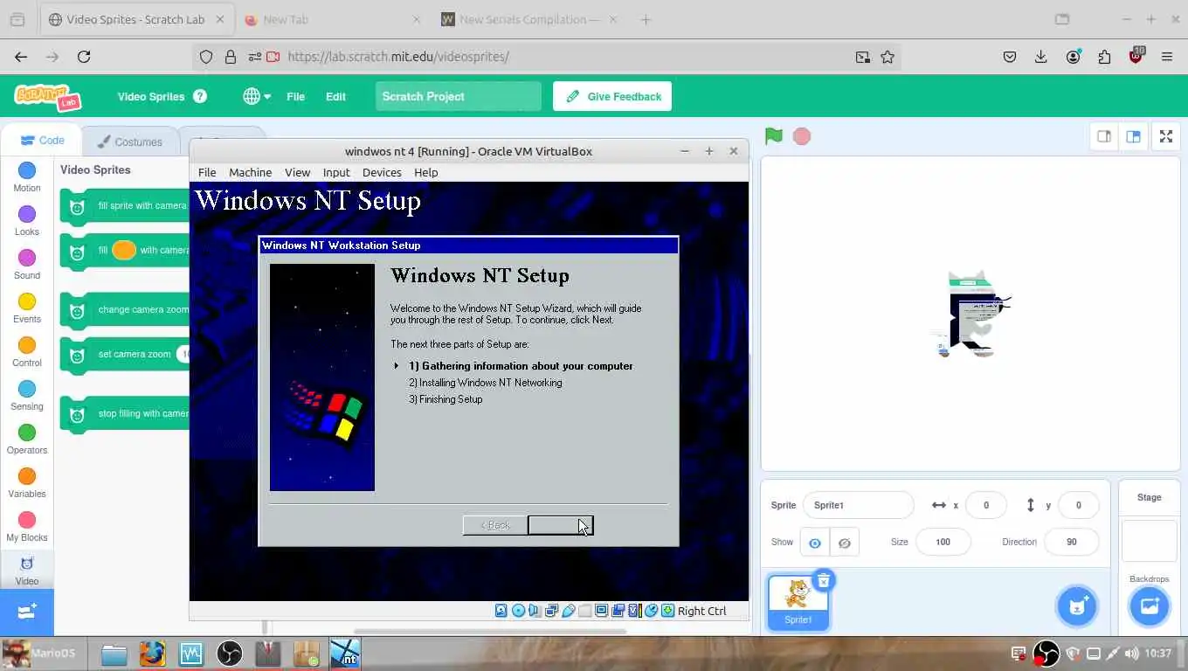
Task: Click the Back button in NT Setup
Action: click(x=495, y=525)
